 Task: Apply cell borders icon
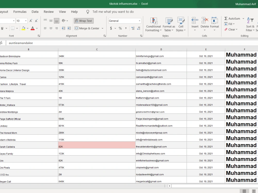point(13,28)
